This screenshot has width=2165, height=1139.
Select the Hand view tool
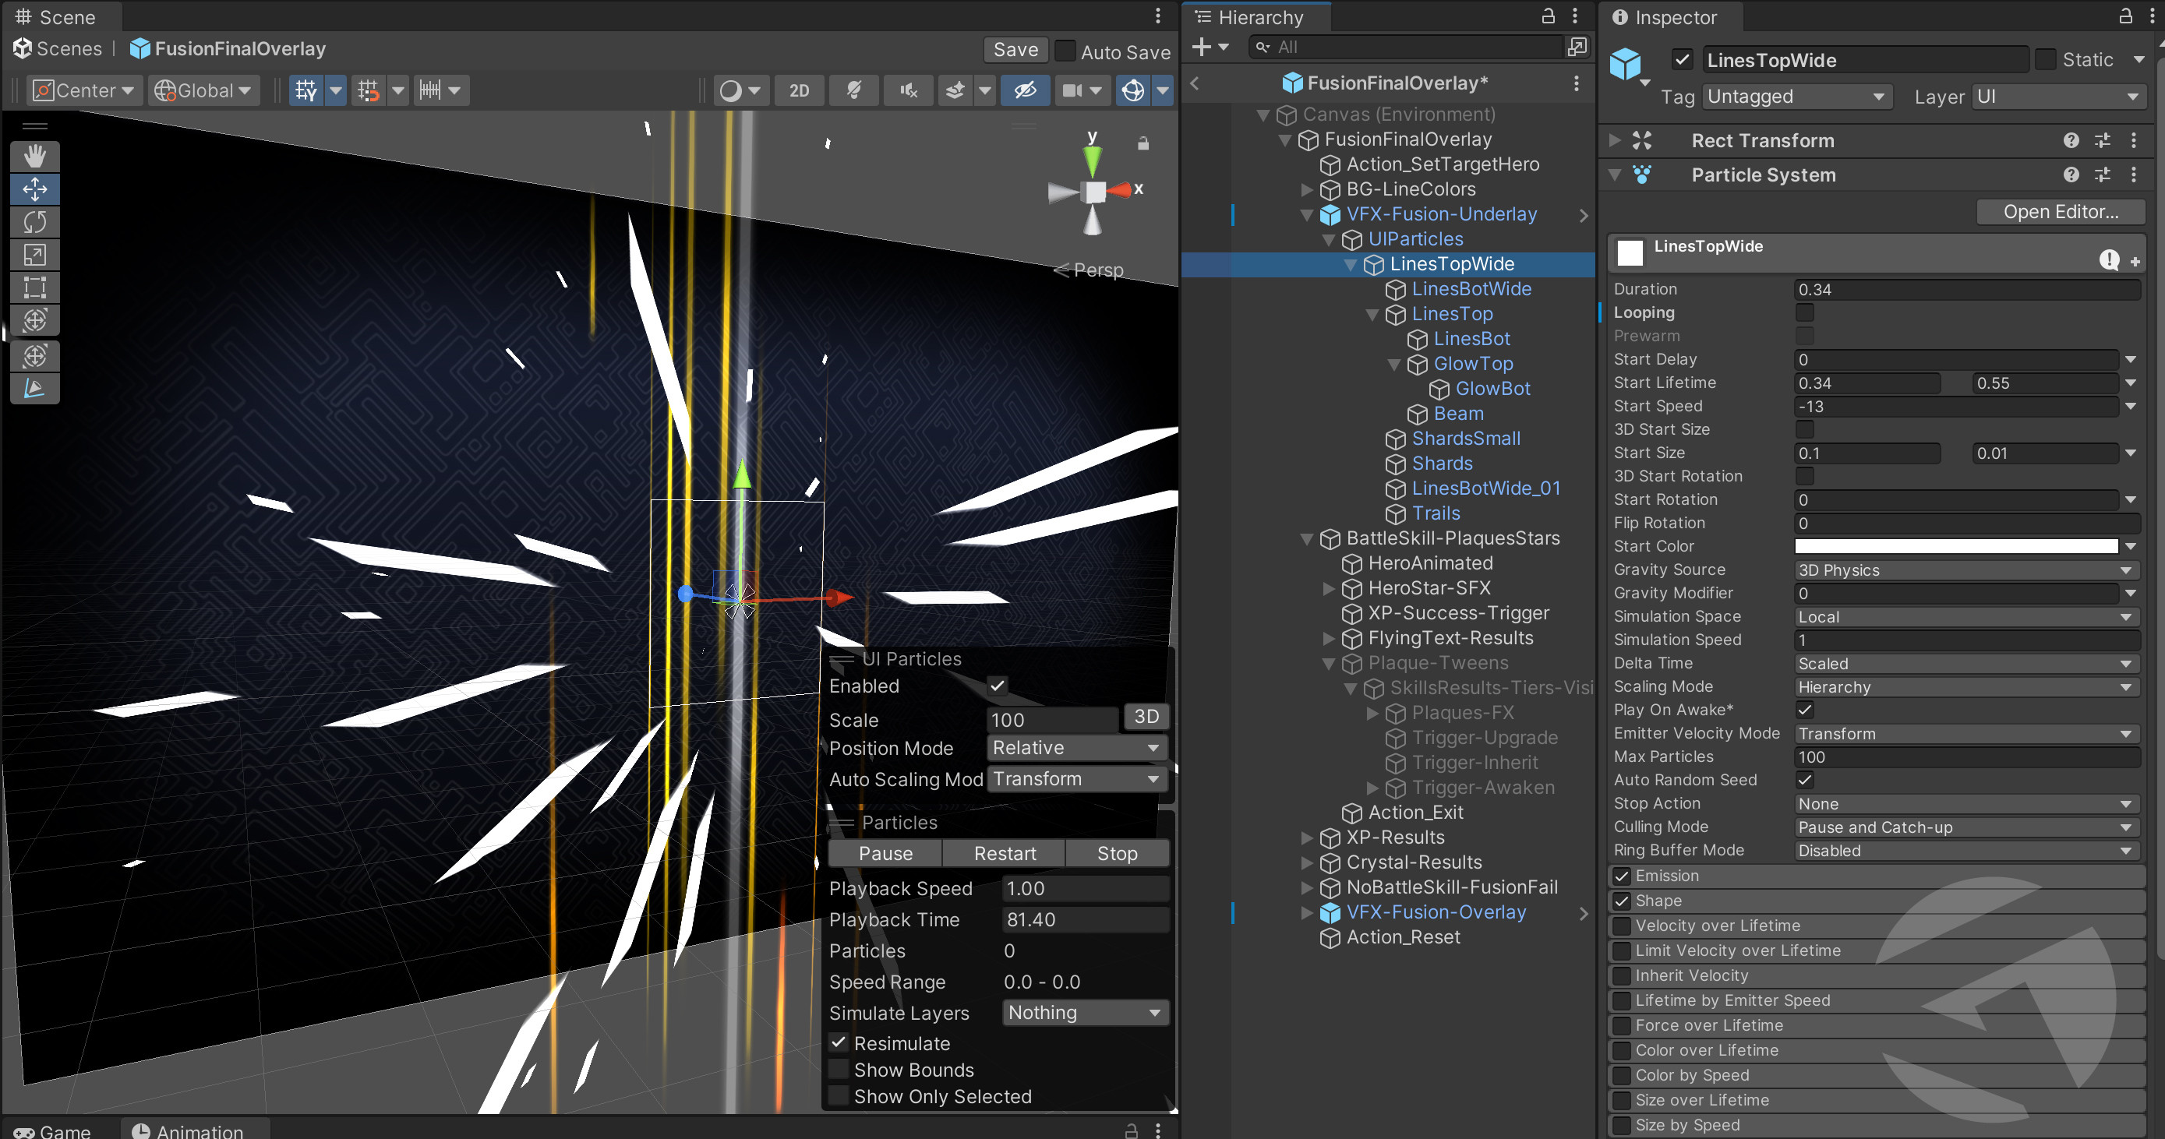click(x=34, y=157)
